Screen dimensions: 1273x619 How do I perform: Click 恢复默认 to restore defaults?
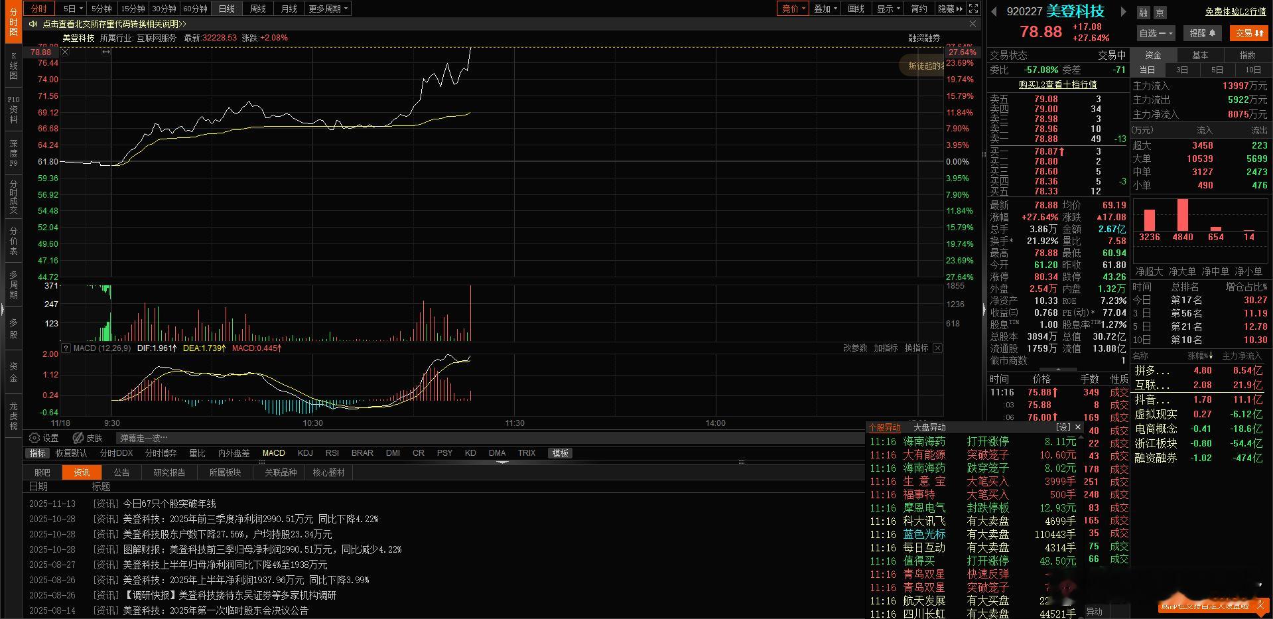pos(71,453)
